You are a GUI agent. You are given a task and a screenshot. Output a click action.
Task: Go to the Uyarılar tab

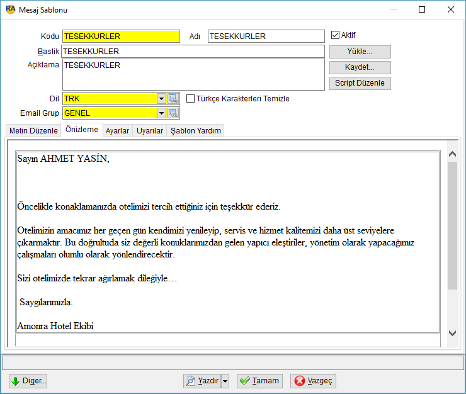click(150, 131)
